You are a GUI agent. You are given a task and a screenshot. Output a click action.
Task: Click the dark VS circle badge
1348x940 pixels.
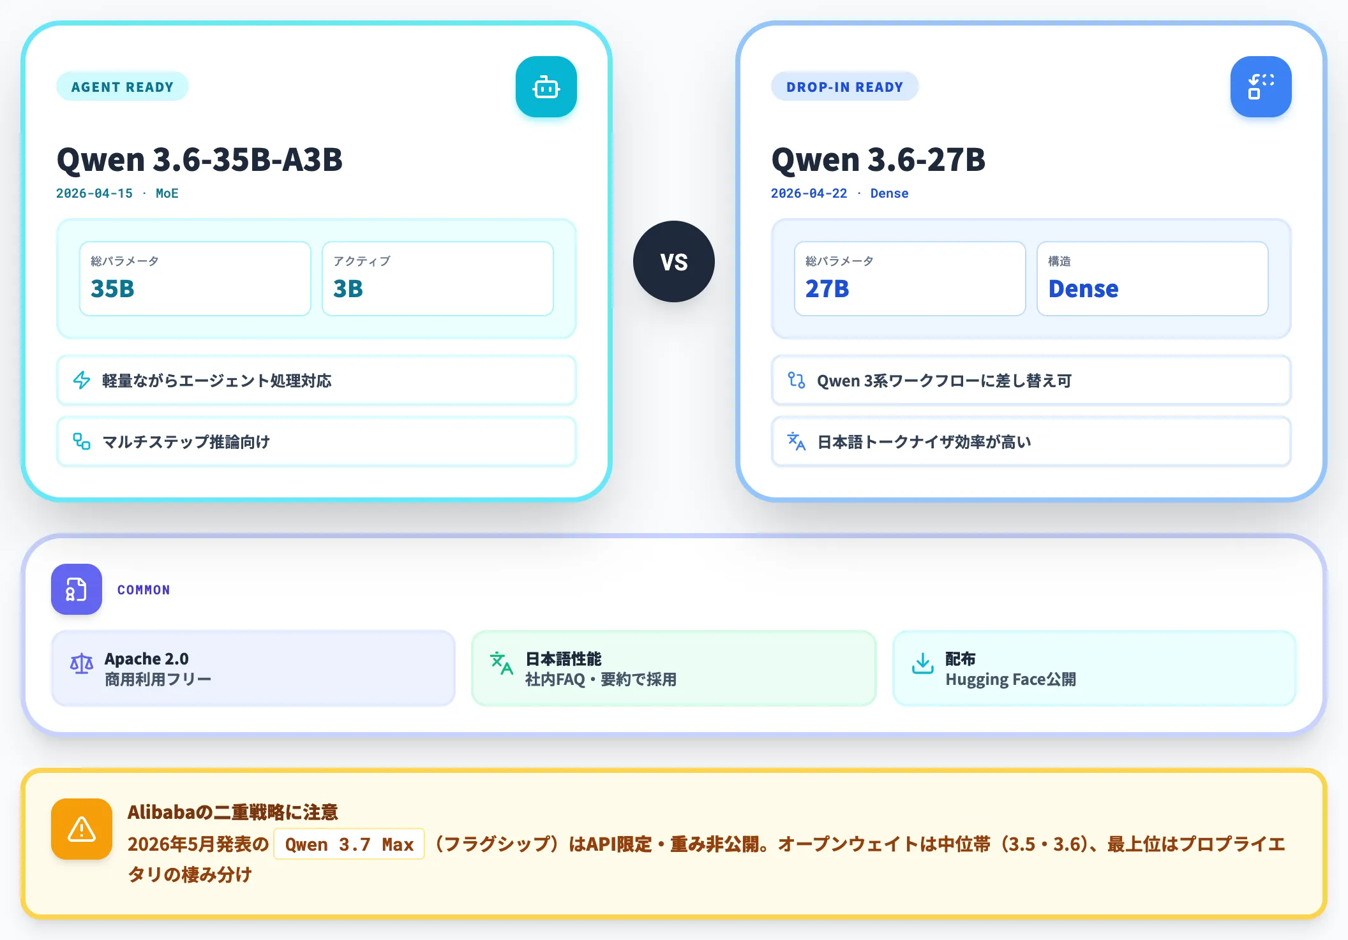pyautogui.click(x=674, y=261)
